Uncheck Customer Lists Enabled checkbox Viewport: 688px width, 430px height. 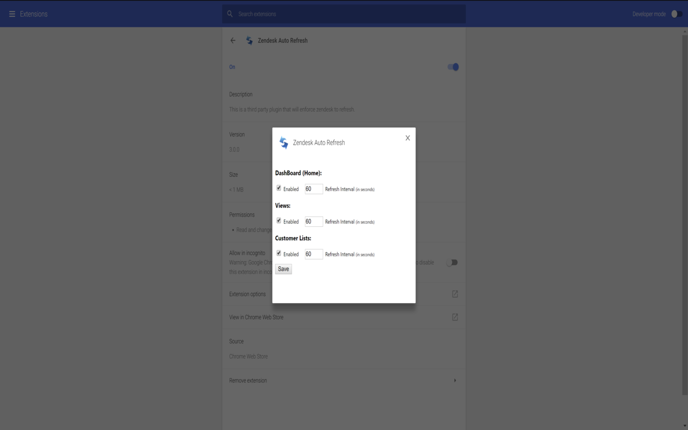pyautogui.click(x=278, y=253)
